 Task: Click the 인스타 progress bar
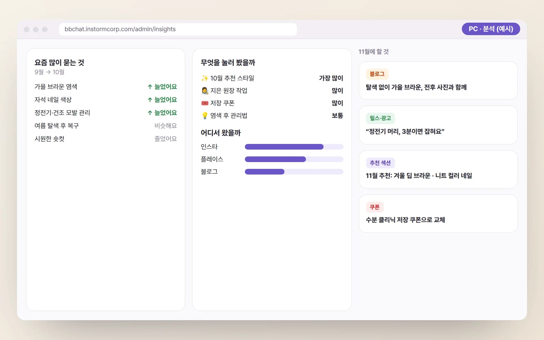[294, 147]
